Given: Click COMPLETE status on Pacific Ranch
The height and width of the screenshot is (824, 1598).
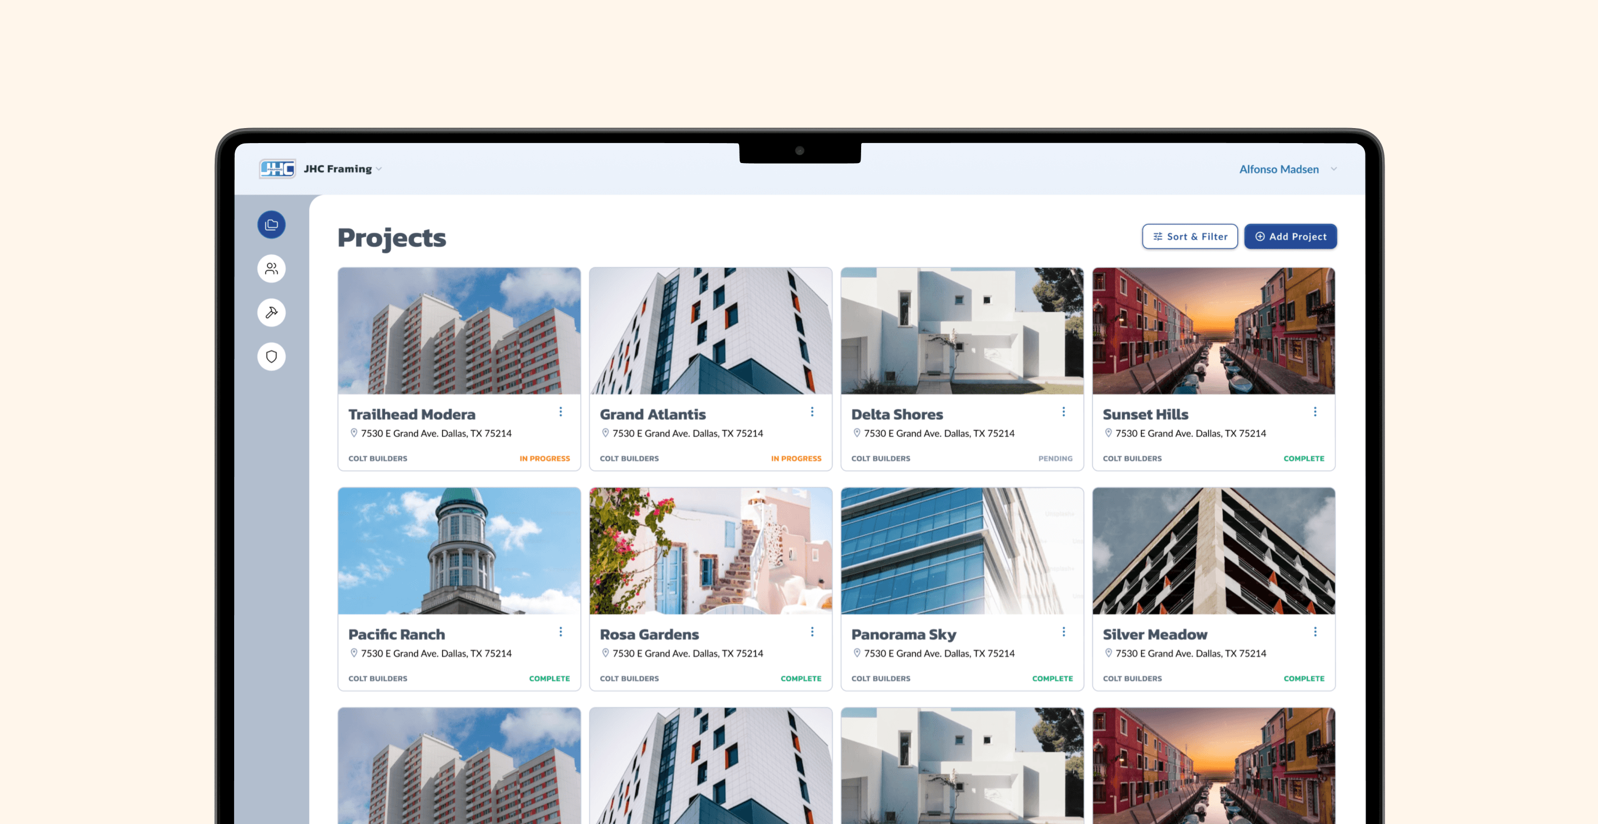Looking at the screenshot, I should coord(550,678).
